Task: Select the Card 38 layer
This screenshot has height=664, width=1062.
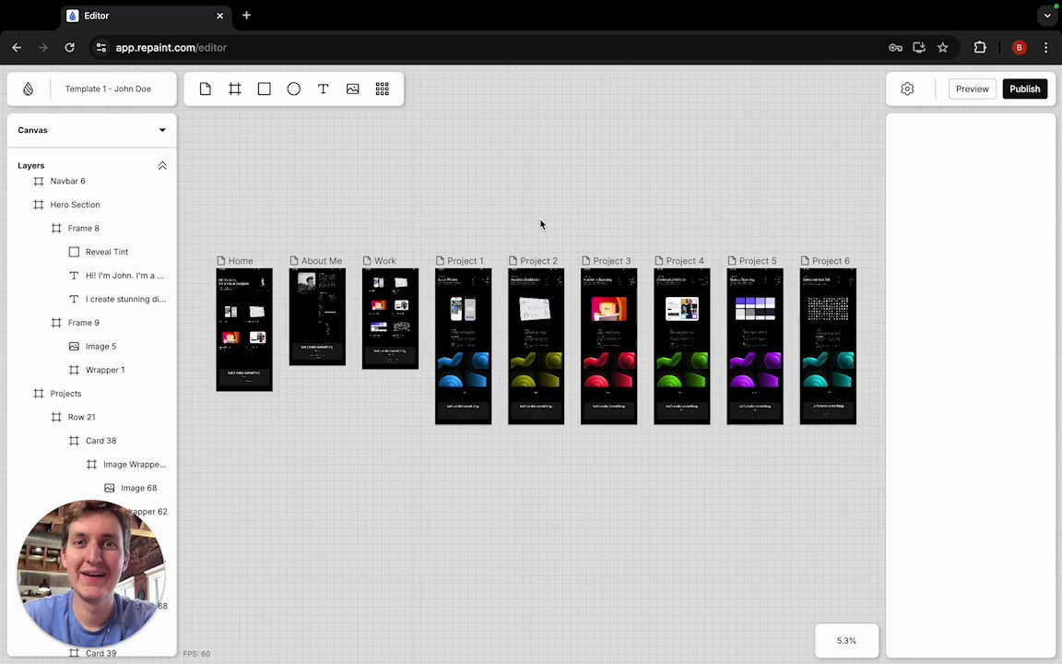Action: coord(100,441)
